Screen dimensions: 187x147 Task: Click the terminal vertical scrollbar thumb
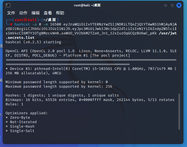click(179, 112)
